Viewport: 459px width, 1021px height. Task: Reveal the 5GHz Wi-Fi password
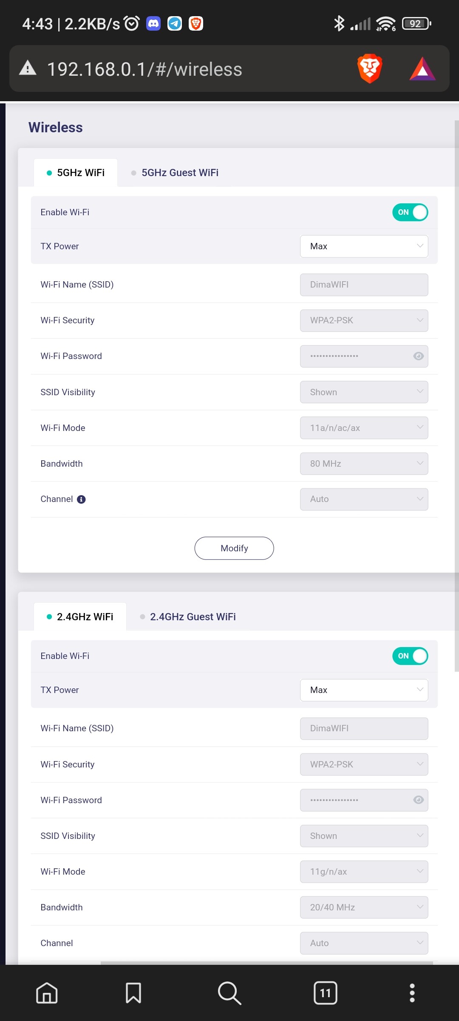click(418, 356)
